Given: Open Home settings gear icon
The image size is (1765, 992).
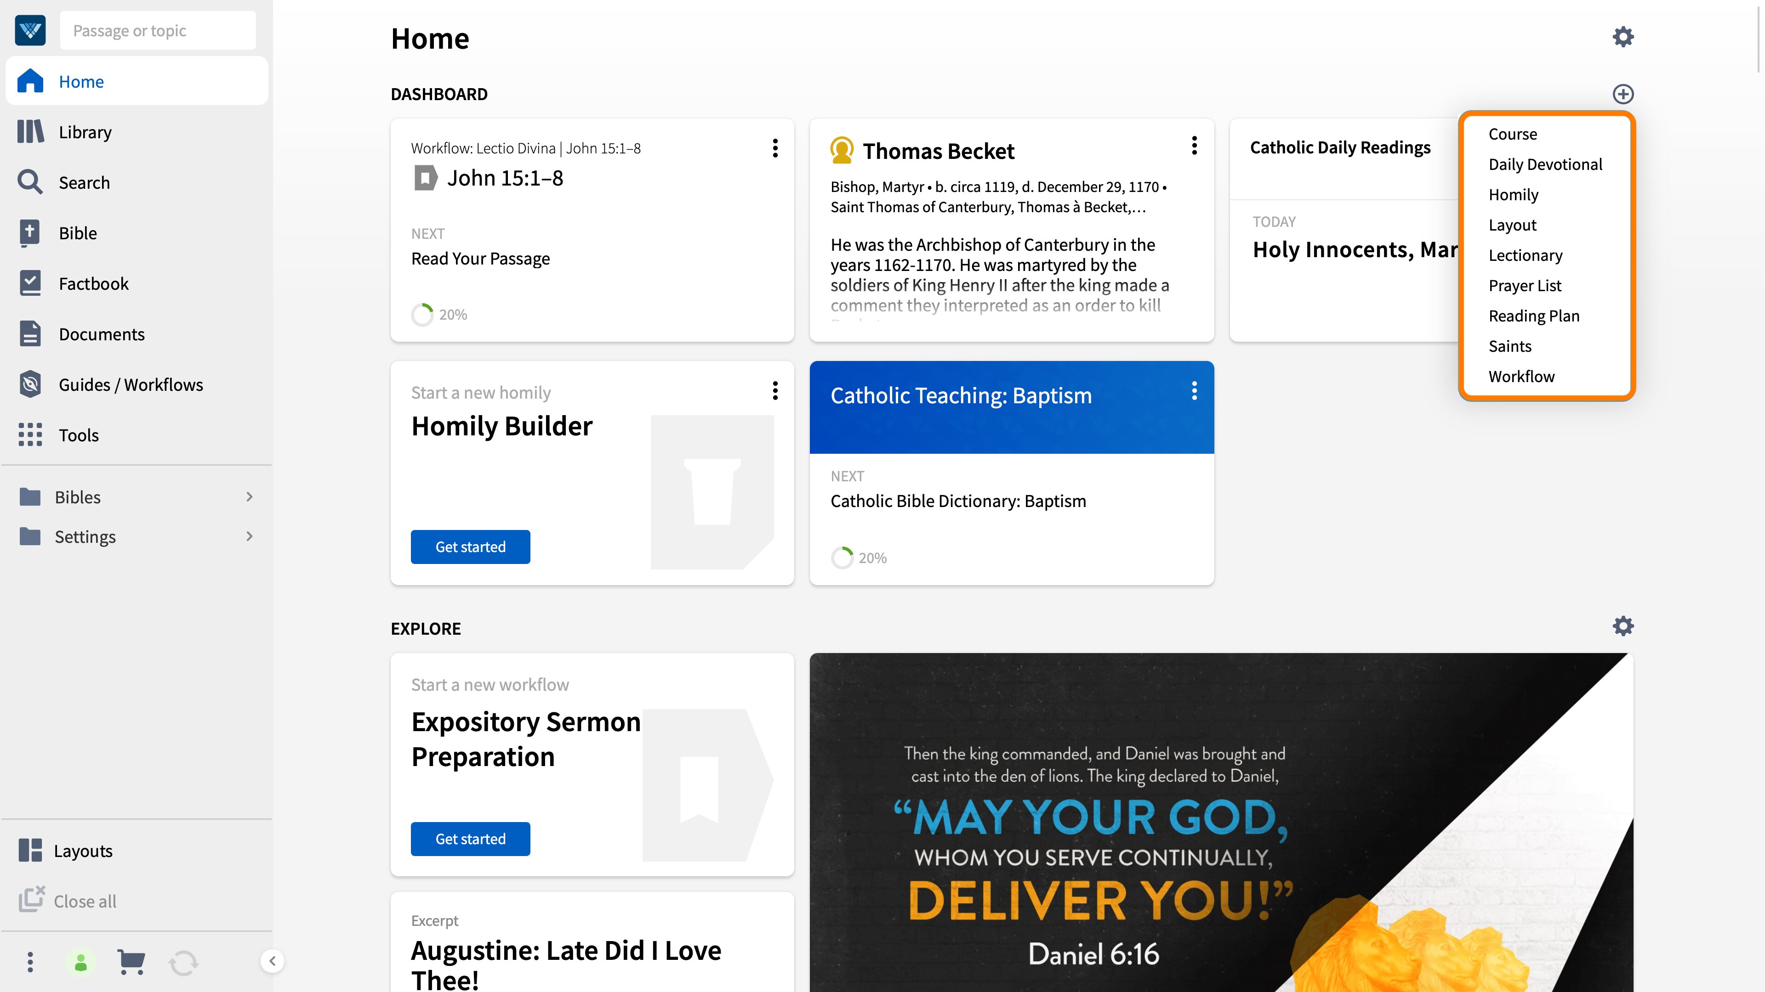Looking at the screenshot, I should [1623, 37].
